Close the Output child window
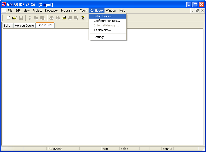206x152 pixels. pyautogui.click(x=202, y=11)
